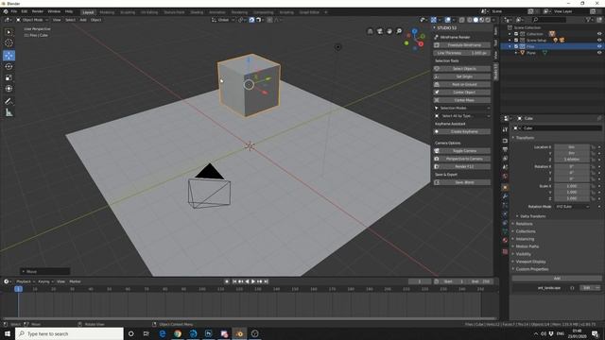605x340 pixels.
Task: Click the navigation axis gizmo
Action: click(x=415, y=39)
